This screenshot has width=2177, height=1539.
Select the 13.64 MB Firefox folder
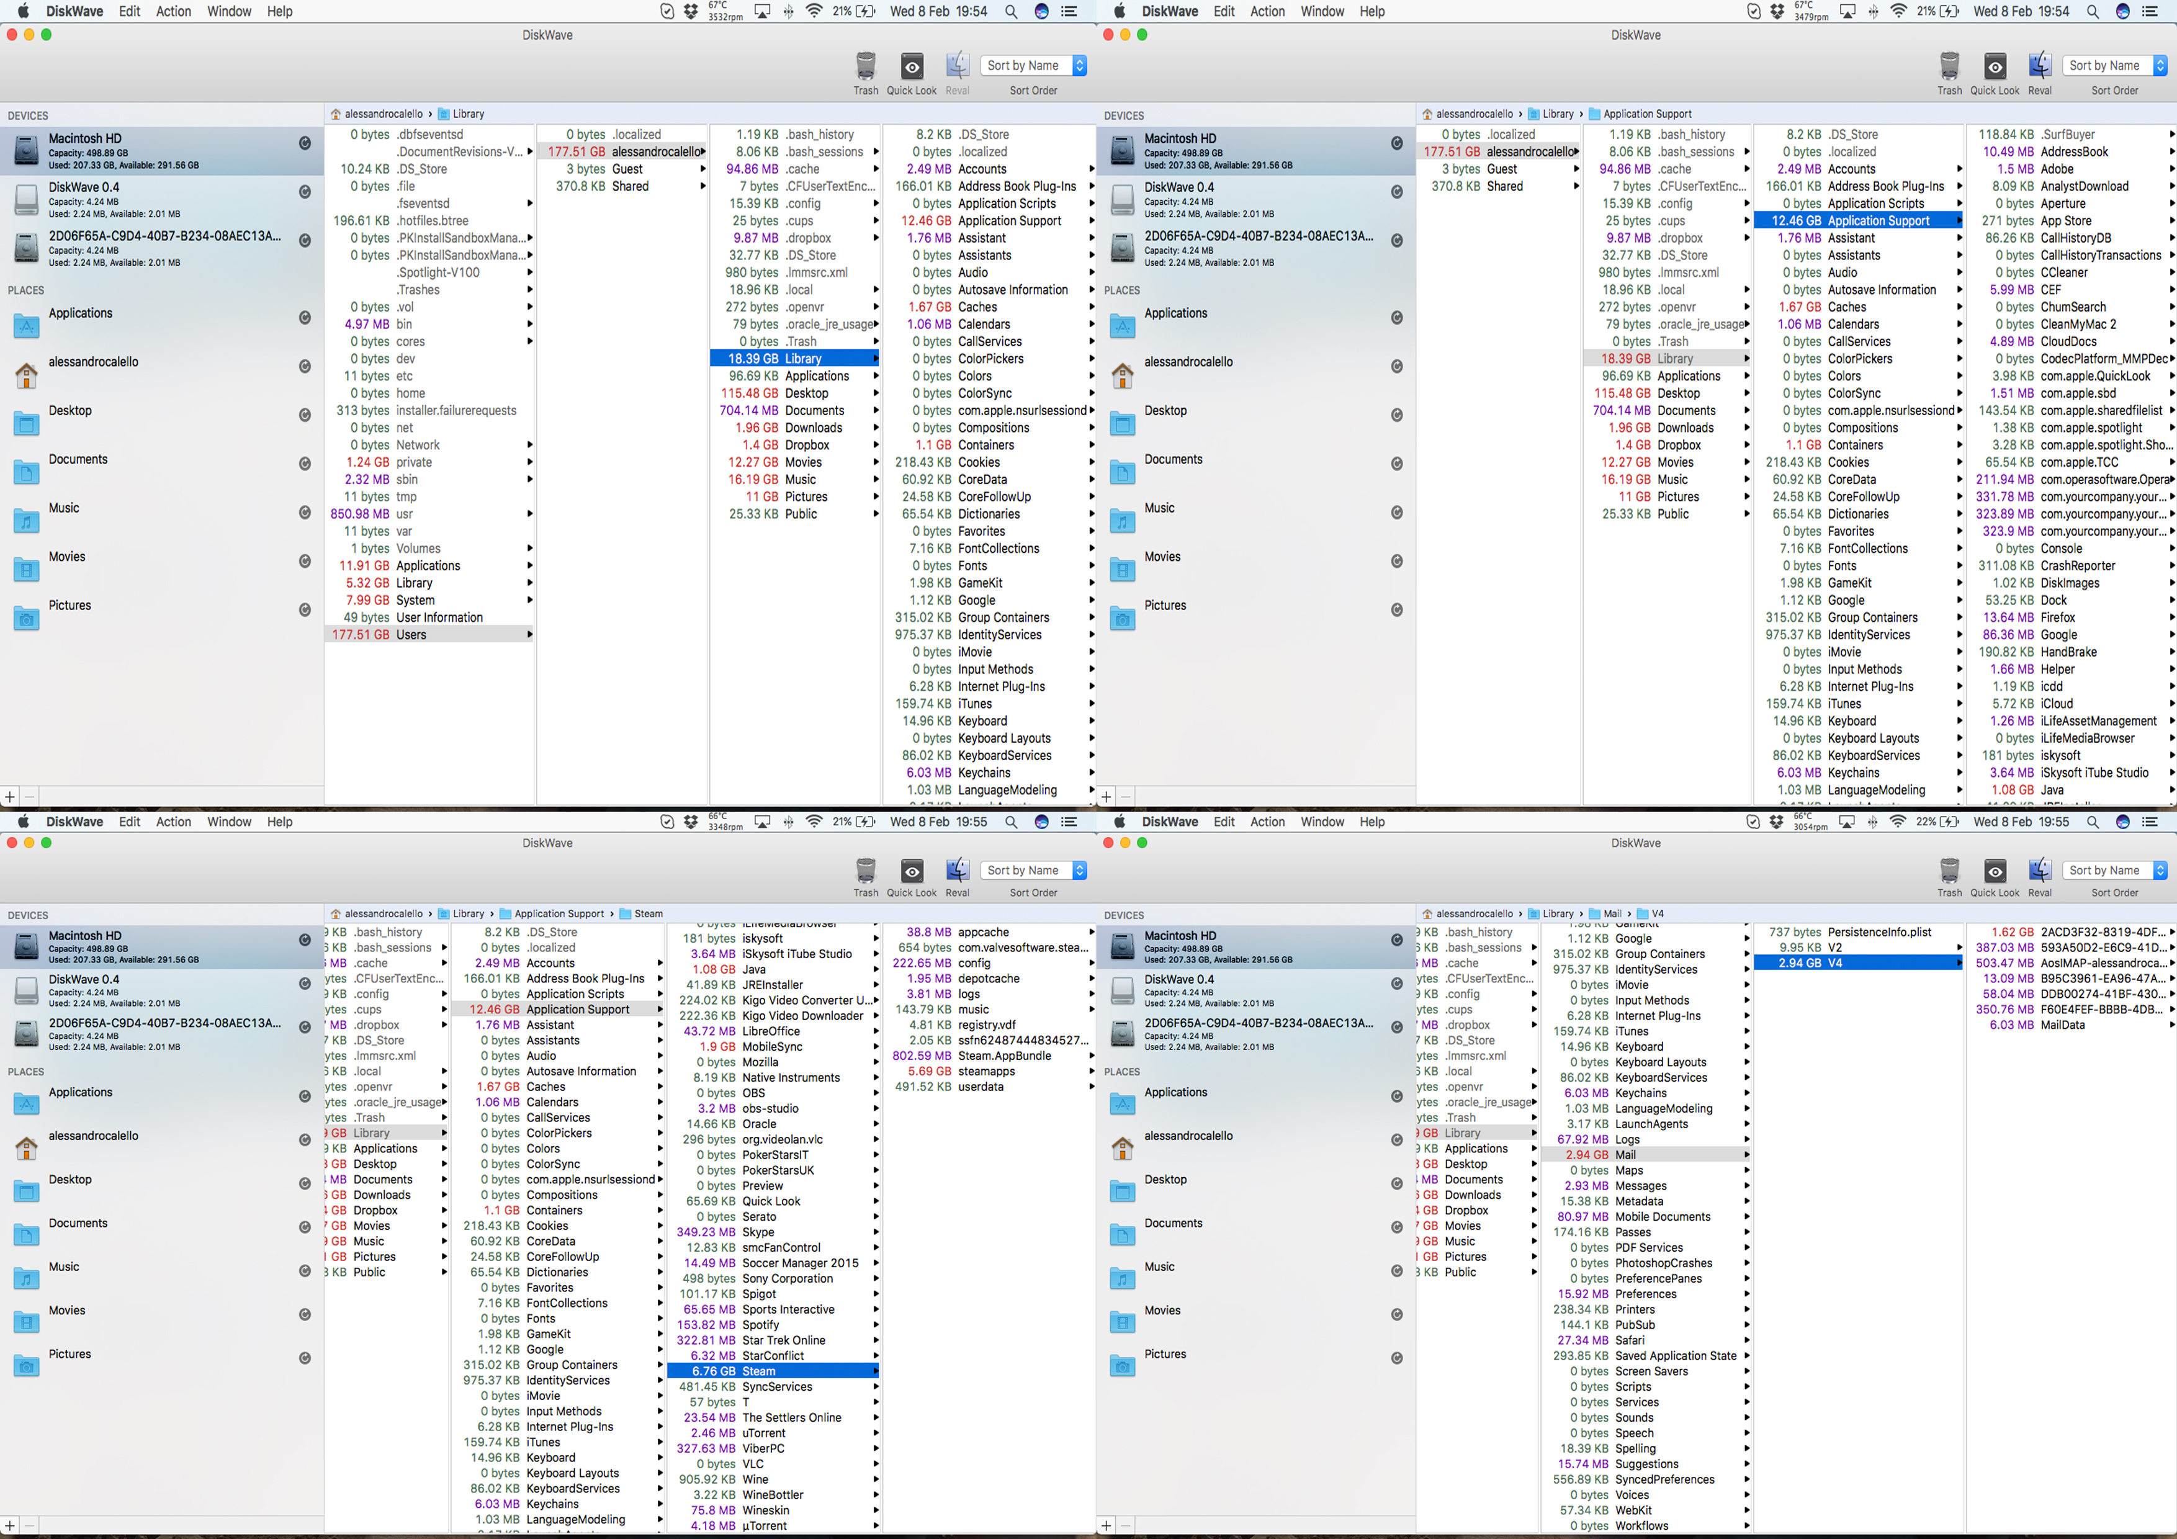(2057, 617)
